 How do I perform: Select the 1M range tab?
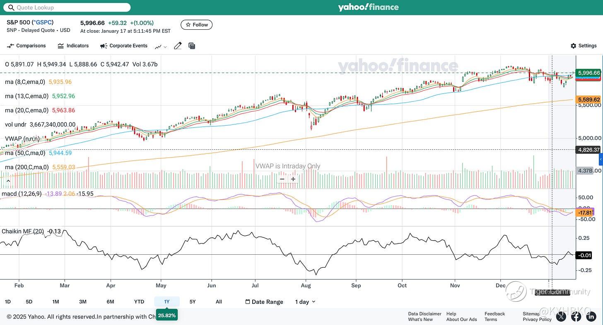[56, 302]
